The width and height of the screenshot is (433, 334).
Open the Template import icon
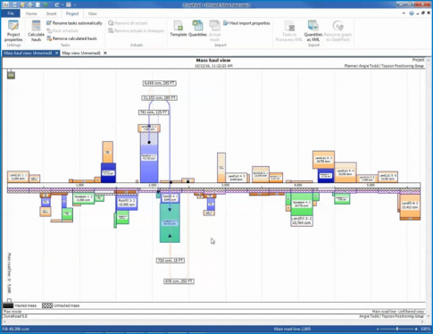tap(179, 29)
